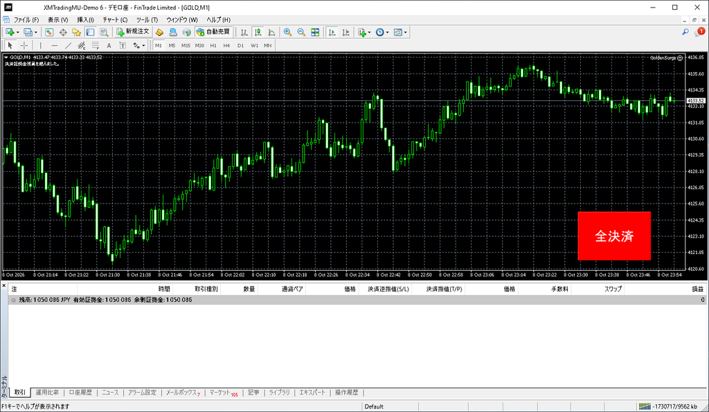The height and width of the screenshot is (412, 709).
Task: Switch to the エキスパート terminal tab
Action: 312,393
